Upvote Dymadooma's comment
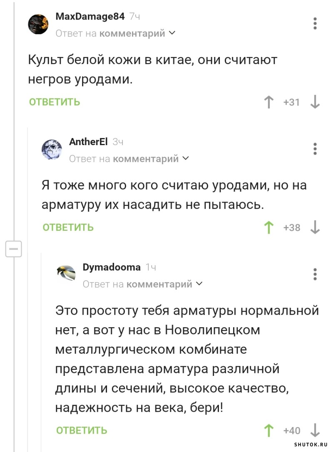Screen dimensions: 333x452 coord(268,430)
